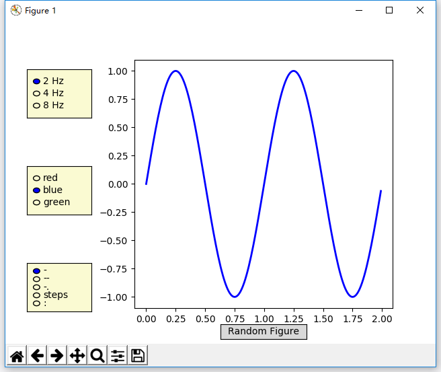Screen dimensions: 441x372
Task: Click the x-axis tick label 2.00
Action: [x=382, y=319]
